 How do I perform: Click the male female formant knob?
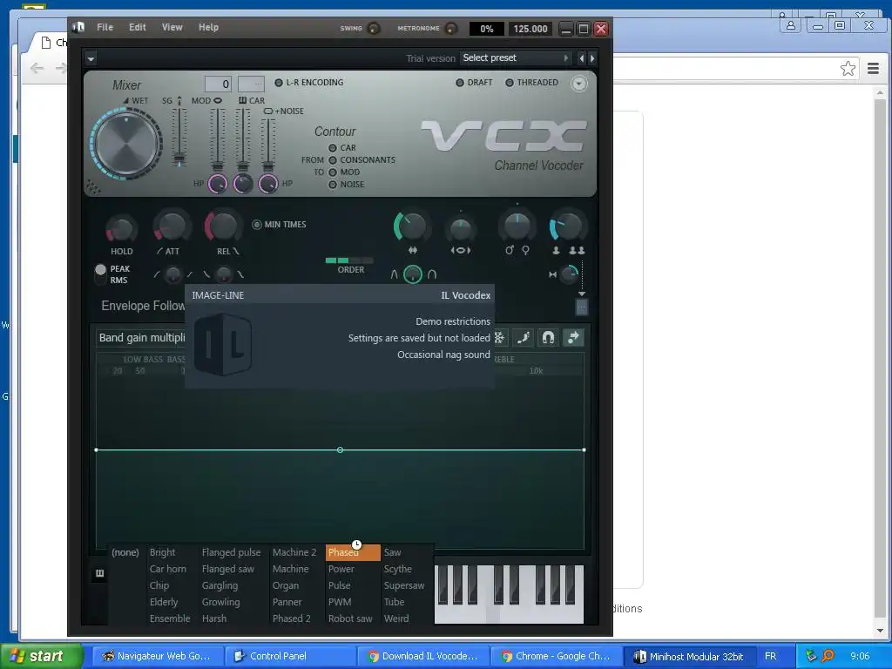[517, 226]
